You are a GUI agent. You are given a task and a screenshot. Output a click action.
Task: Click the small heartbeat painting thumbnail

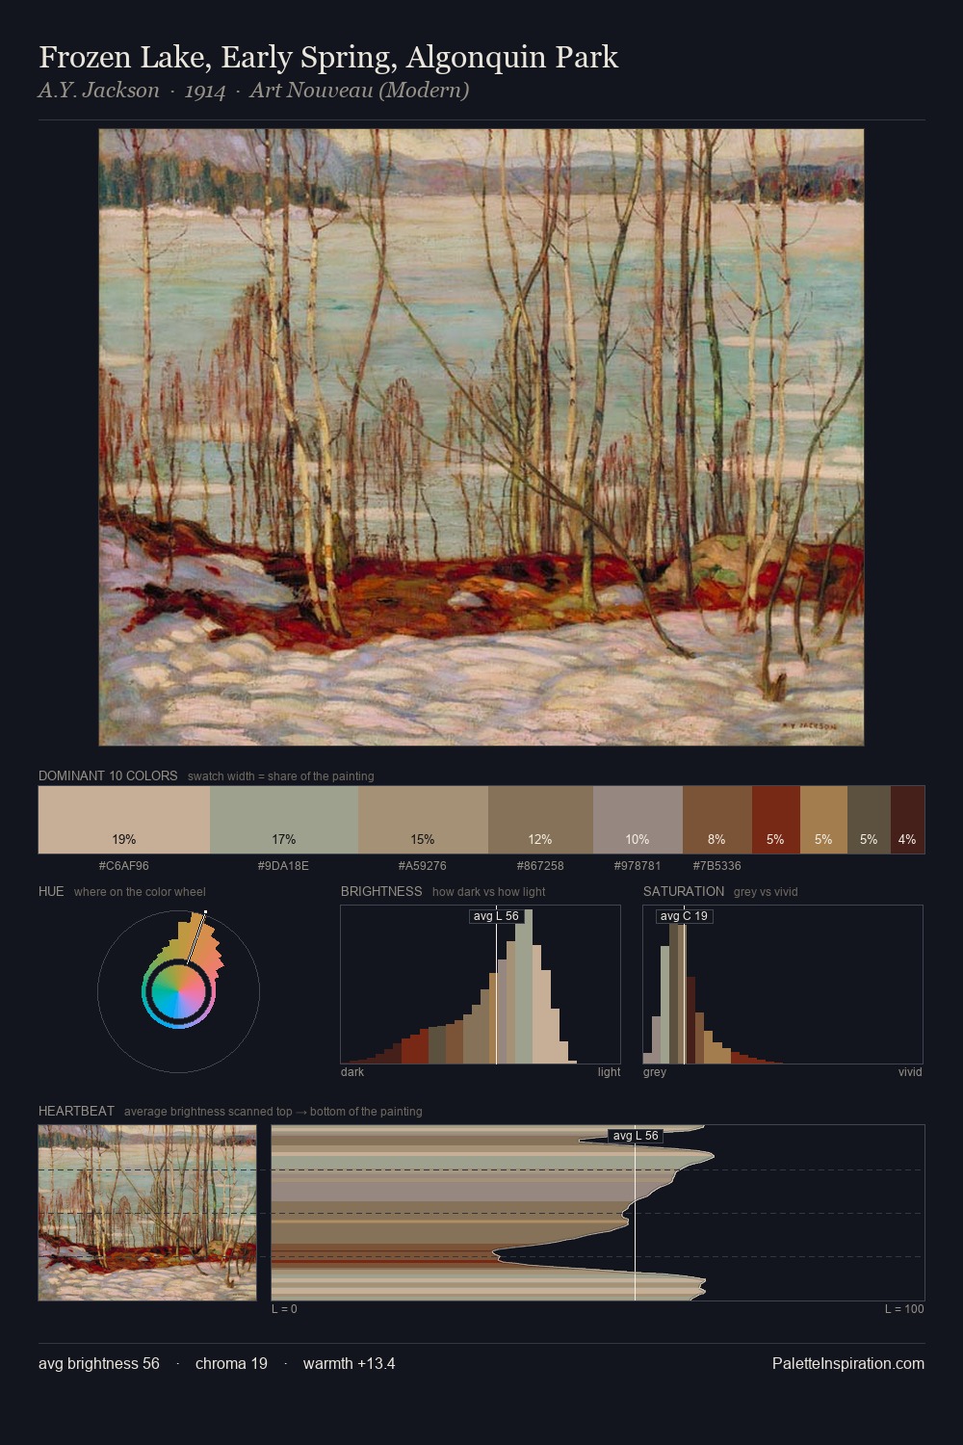coord(147,1213)
